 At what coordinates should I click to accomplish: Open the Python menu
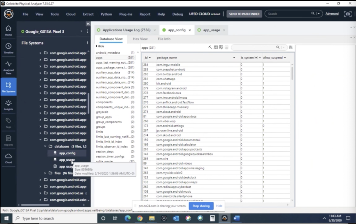click(x=106, y=14)
